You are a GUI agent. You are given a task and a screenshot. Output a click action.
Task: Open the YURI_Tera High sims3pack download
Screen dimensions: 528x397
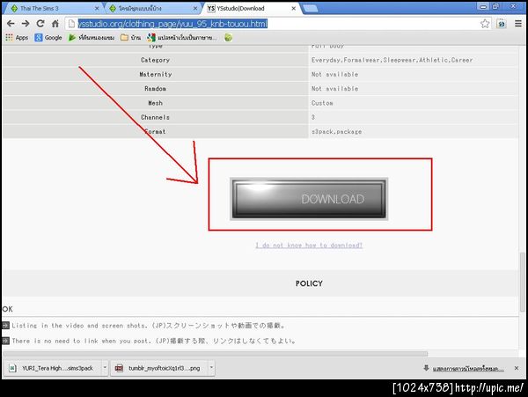click(54, 368)
